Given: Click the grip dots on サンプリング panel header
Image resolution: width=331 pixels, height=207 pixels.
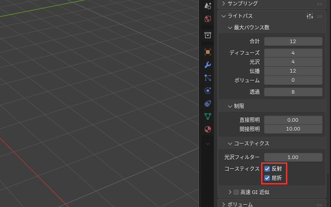Looking at the screenshot, I should tap(320, 4).
